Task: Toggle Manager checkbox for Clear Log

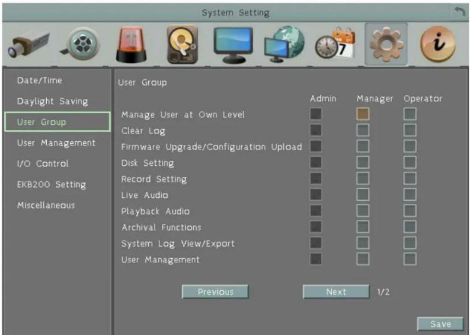Action: (x=363, y=130)
